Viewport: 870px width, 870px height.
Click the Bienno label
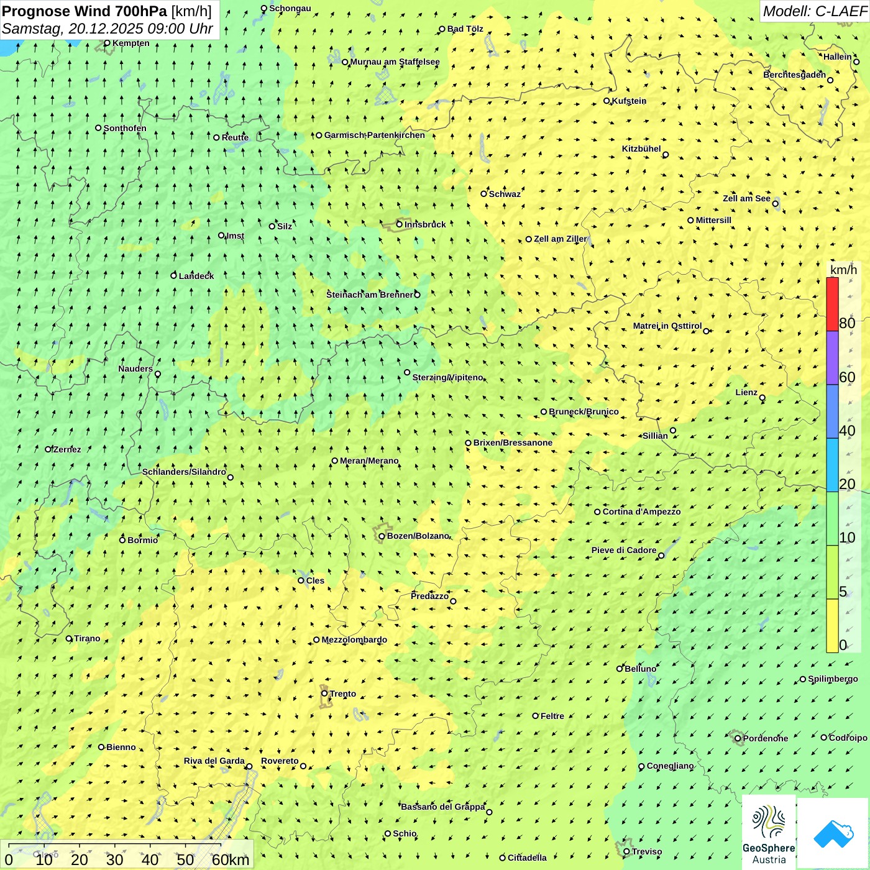121,747
